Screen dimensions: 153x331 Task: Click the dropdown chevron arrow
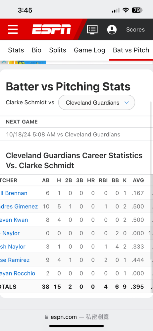point(127,103)
